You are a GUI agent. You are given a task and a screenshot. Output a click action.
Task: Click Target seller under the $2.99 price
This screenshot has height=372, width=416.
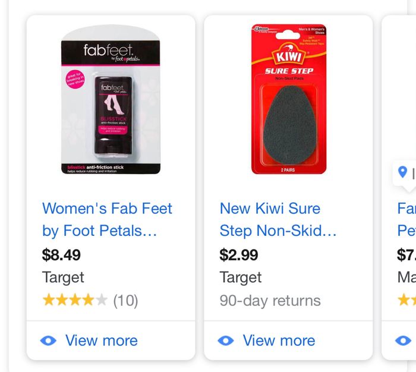point(241,278)
